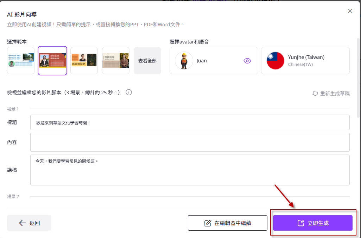361x238 pixels.
Task: Click the Juan avatar picture
Action: 184,61
